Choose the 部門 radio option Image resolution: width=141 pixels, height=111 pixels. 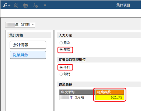(x=65, y=74)
